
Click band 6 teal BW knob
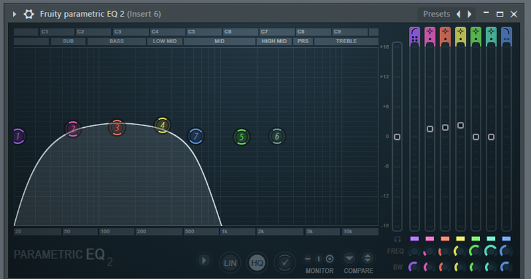tap(491, 267)
